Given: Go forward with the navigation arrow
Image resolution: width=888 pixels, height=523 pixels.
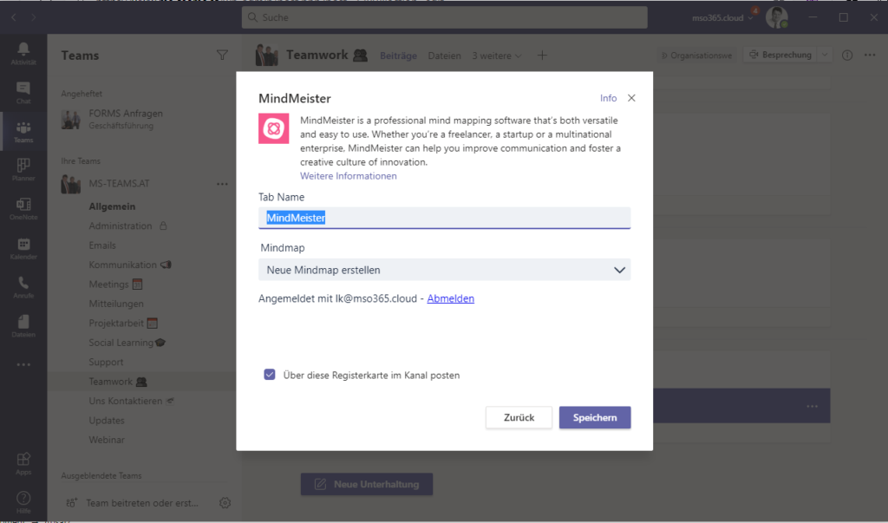Looking at the screenshot, I should pos(34,17).
